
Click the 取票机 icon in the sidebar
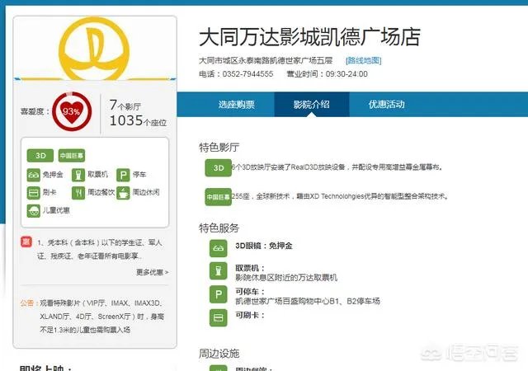tap(78, 175)
